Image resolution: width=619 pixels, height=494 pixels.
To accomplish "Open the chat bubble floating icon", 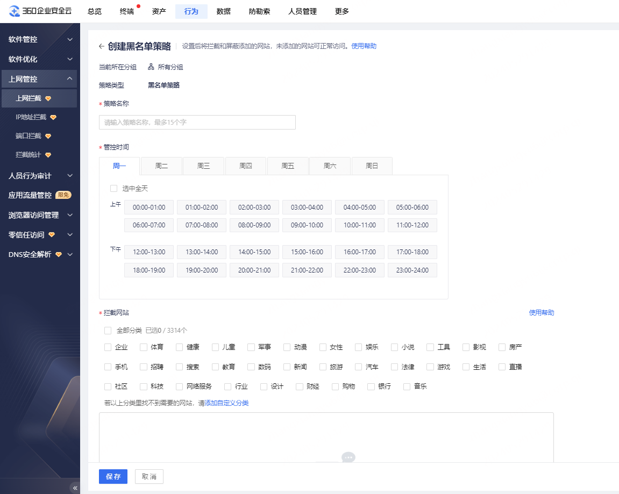I will click(x=348, y=457).
